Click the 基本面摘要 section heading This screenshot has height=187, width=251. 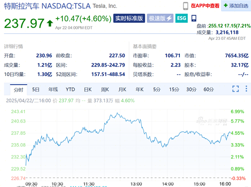145,47
